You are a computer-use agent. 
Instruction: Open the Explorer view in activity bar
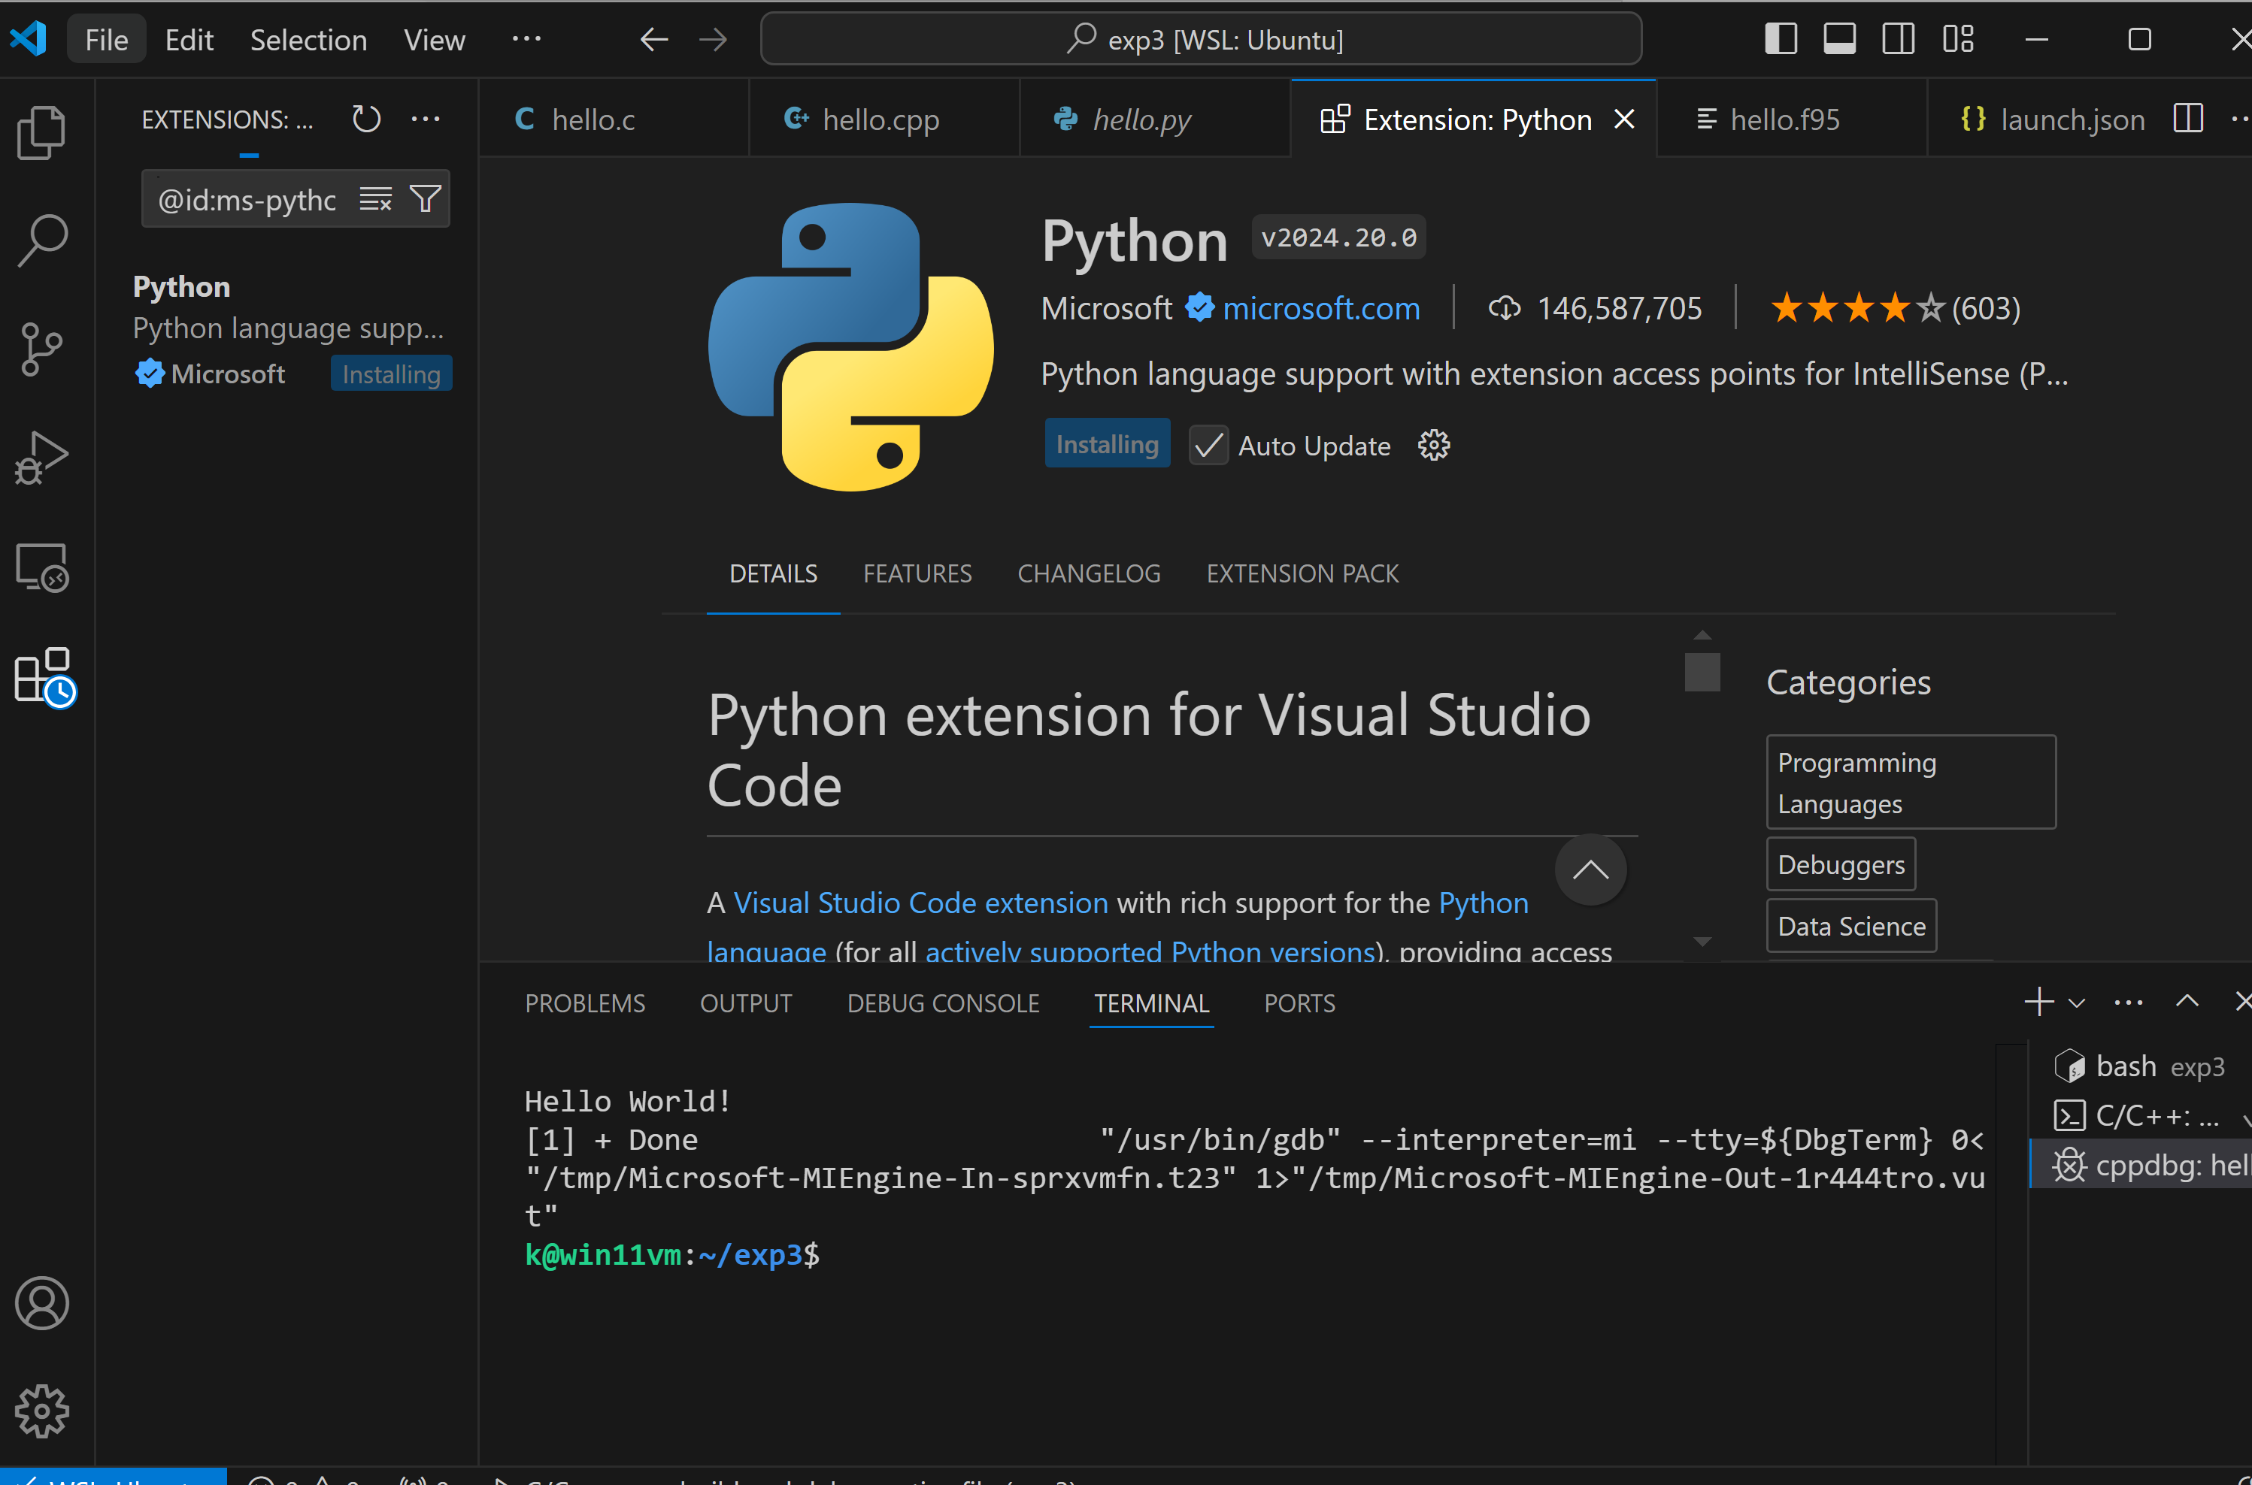41,132
